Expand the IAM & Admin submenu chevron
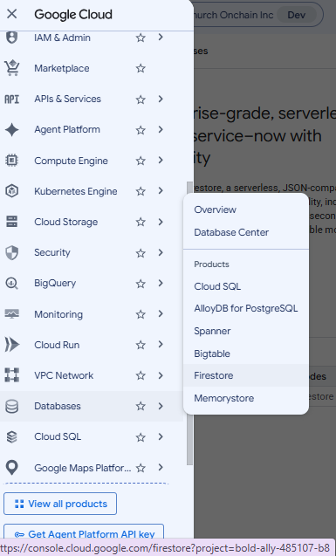This screenshot has width=336, height=556. point(161,37)
